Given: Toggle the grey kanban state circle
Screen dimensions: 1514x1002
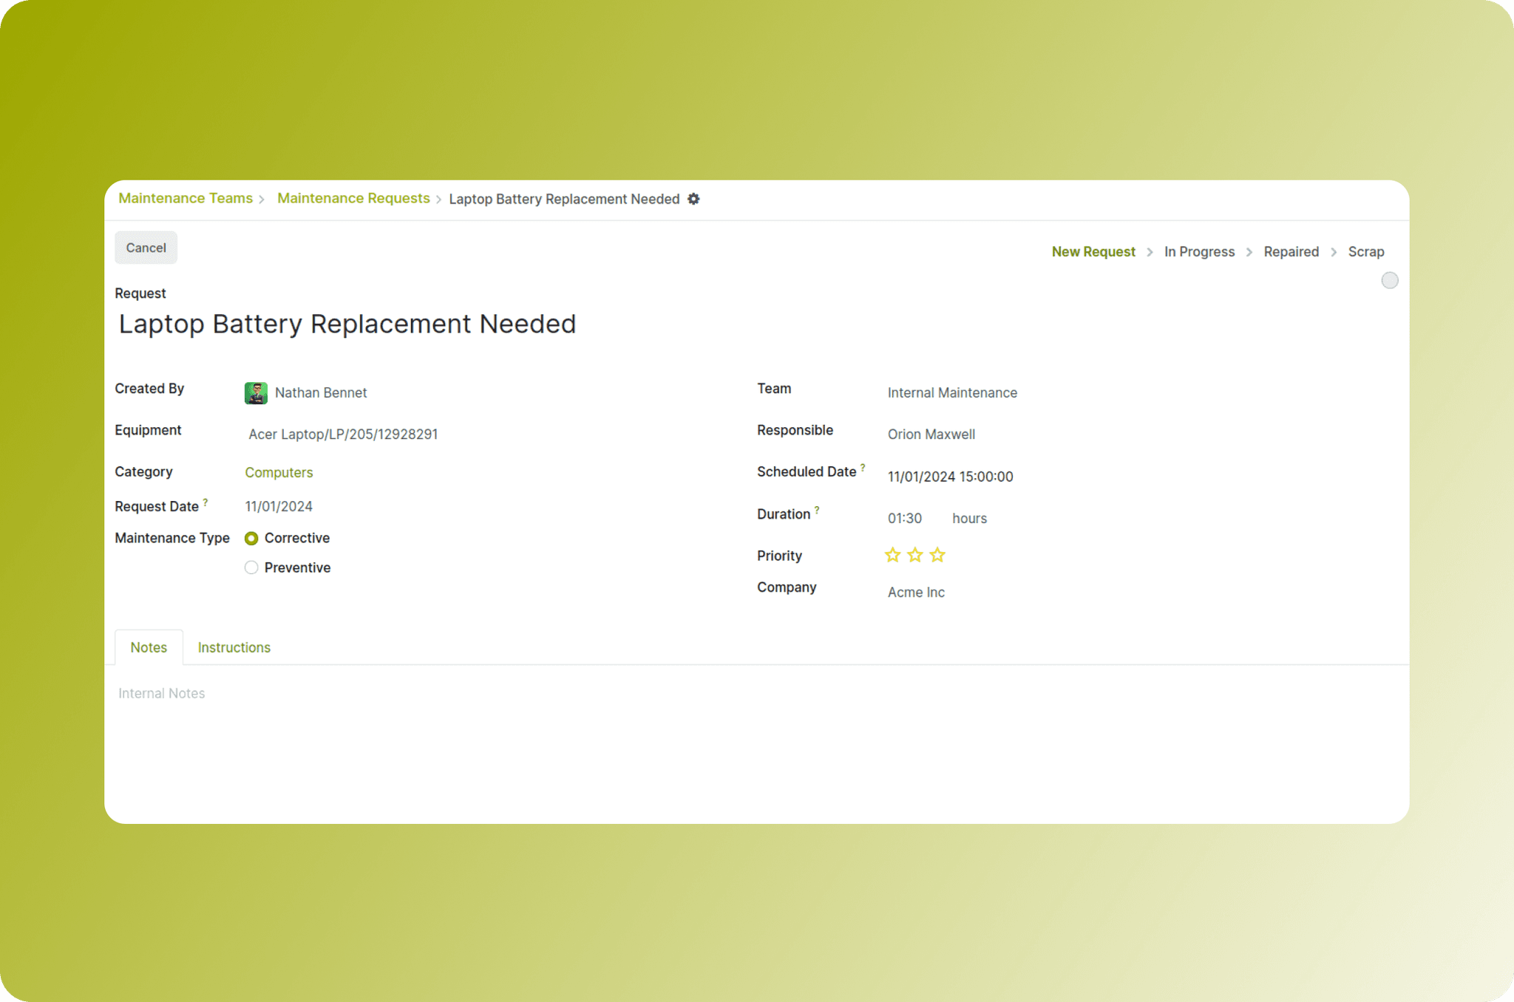Looking at the screenshot, I should coord(1390,280).
